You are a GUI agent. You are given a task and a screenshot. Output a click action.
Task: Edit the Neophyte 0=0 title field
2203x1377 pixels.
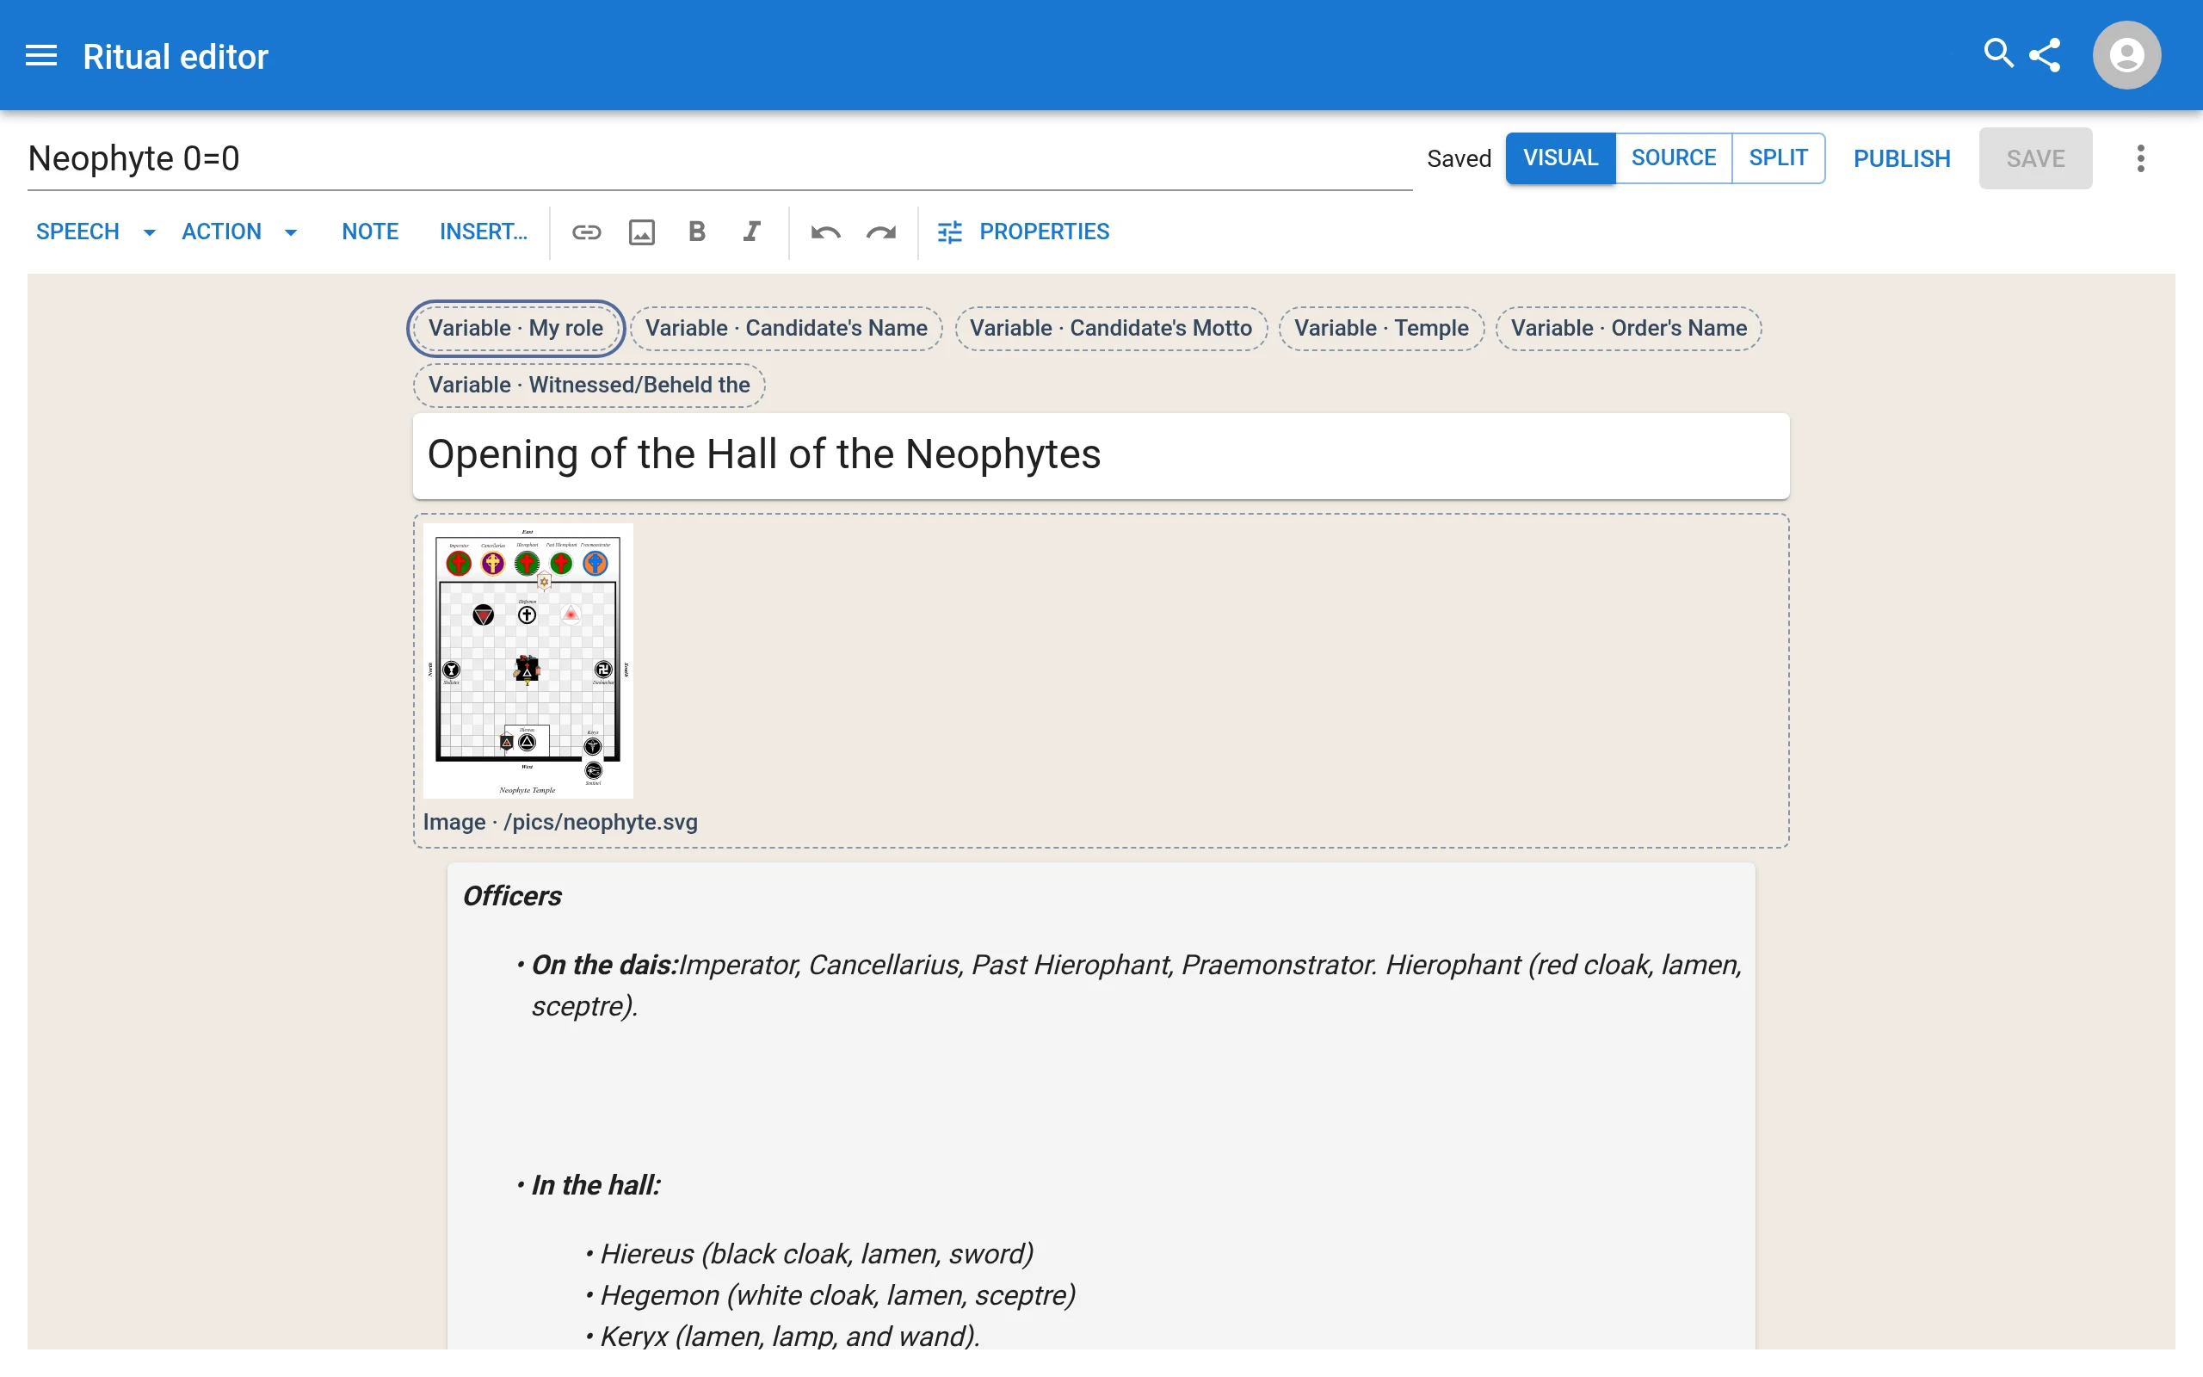coord(719,158)
